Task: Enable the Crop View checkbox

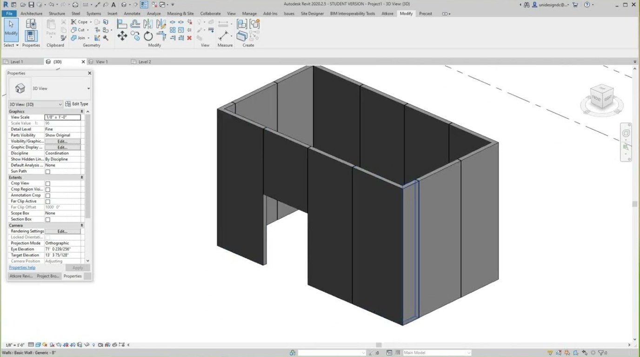Action: [x=47, y=184]
